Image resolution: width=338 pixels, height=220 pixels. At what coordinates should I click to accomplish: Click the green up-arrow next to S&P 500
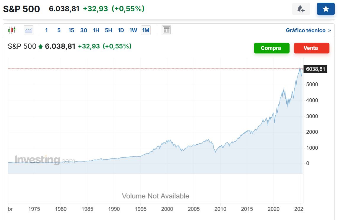point(40,46)
